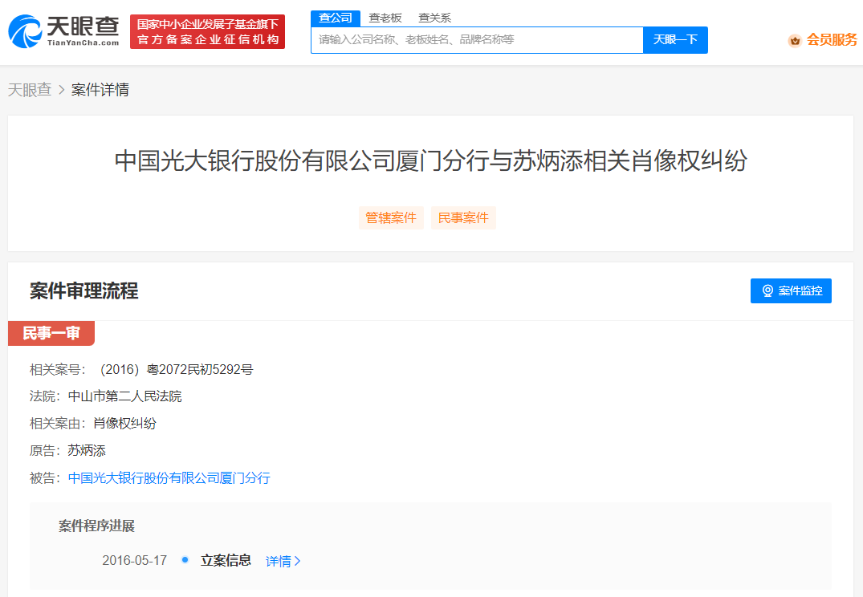Open the red 国家中小企业发展子基金旗下 banner

tap(207, 32)
